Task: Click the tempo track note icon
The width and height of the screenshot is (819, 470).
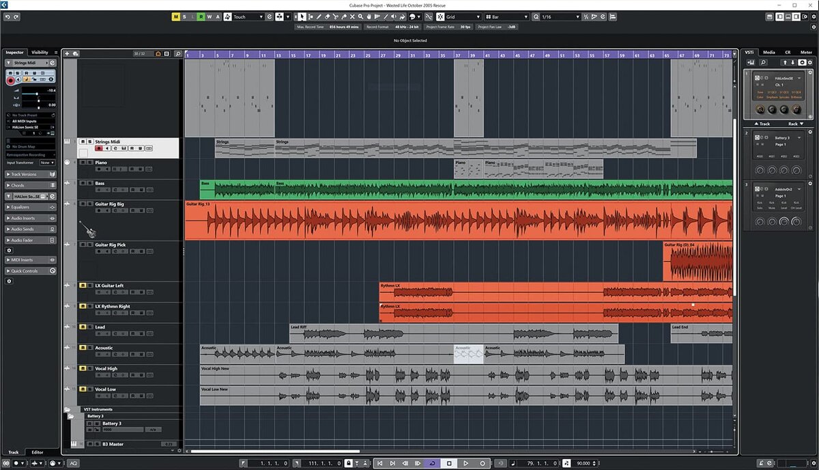Action: [x=566, y=463]
